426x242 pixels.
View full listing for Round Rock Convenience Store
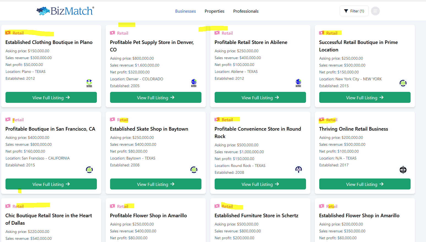click(260, 184)
